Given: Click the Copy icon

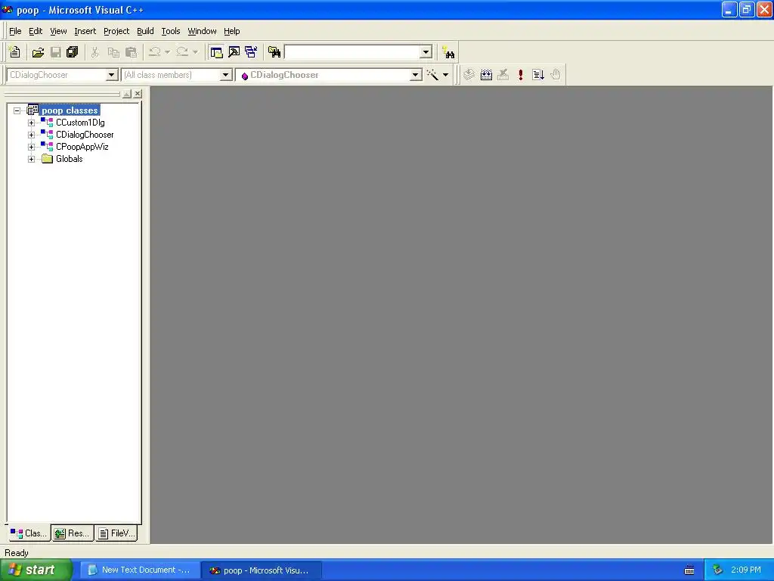Looking at the screenshot, I should tap(113, 52).
